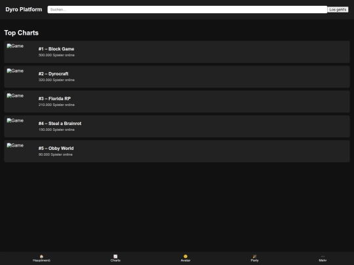
Task: Select the 320.000 Spieler online text
Action: [x=56, y=80]
